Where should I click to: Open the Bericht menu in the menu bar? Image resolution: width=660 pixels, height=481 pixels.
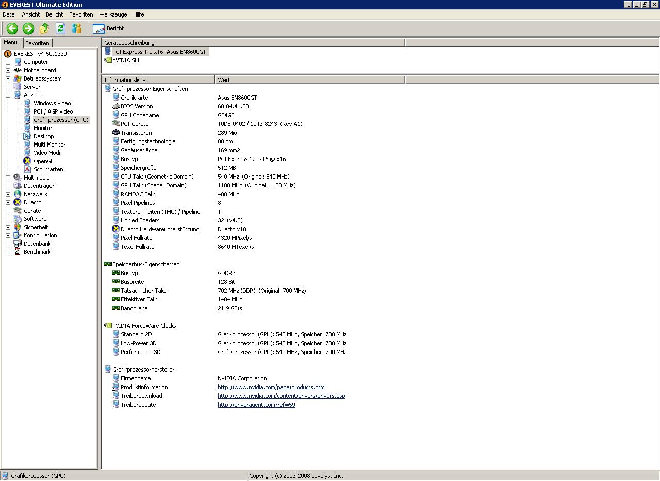(54, 14)
